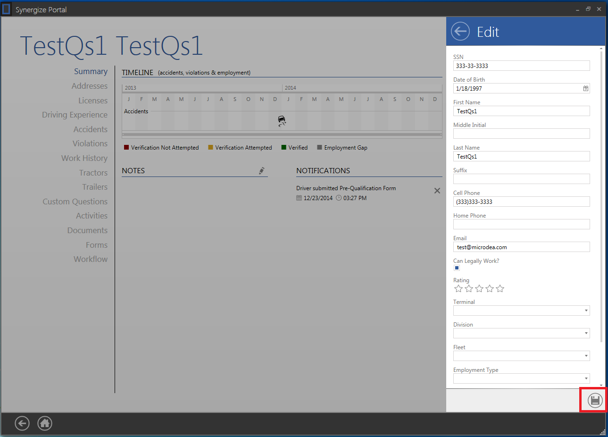608x437 pixels.
Task: Open the Accidents section
Action: (91, 129)
